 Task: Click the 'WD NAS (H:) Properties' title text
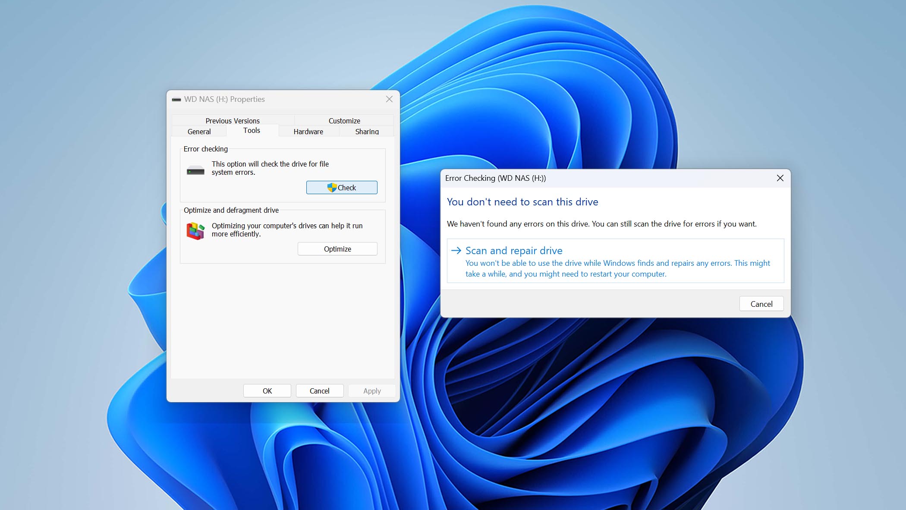click(224, 99)
